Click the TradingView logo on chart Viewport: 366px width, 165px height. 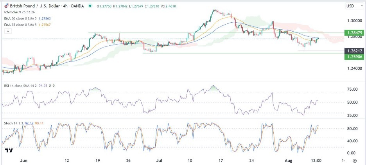tap(9, 150)
